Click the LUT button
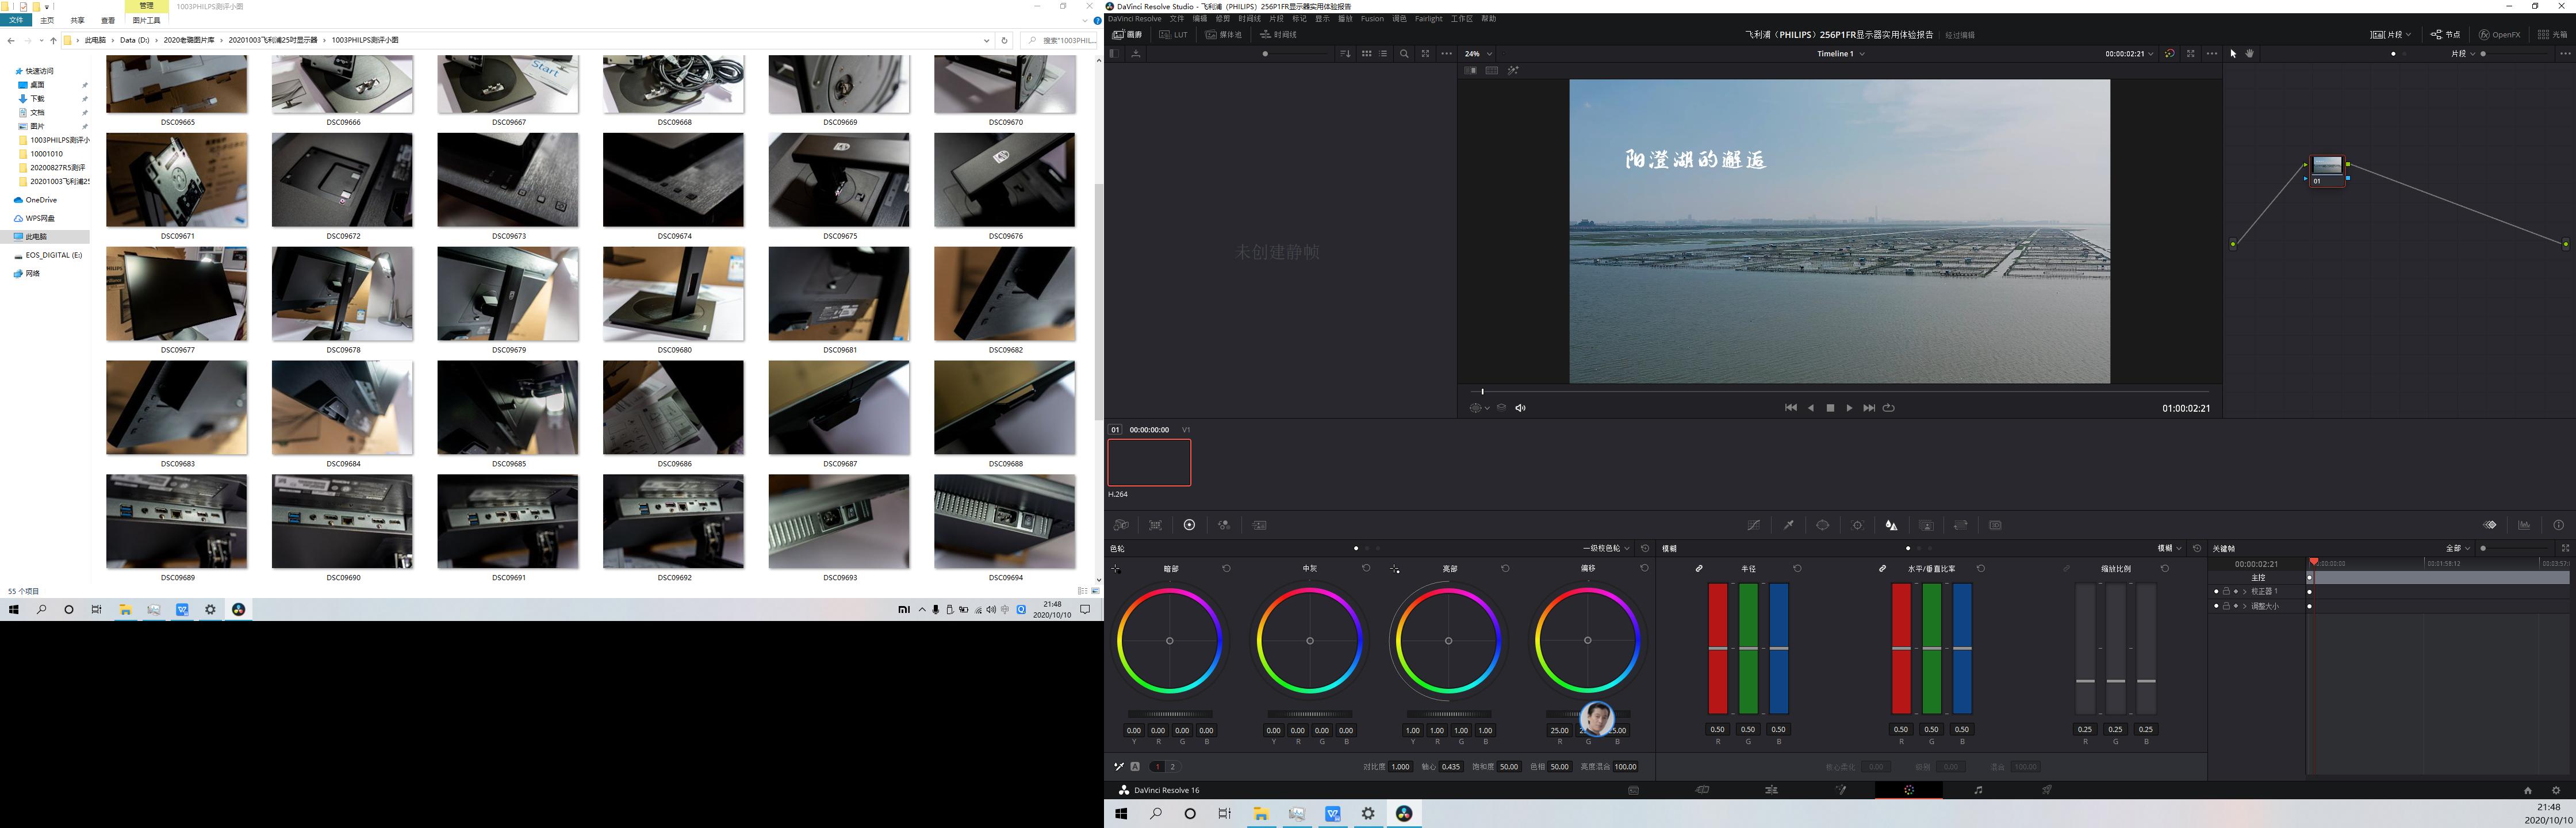The width and height of the screenshot is (2576, 828). pyautogui.click(x=1173, y=35)
